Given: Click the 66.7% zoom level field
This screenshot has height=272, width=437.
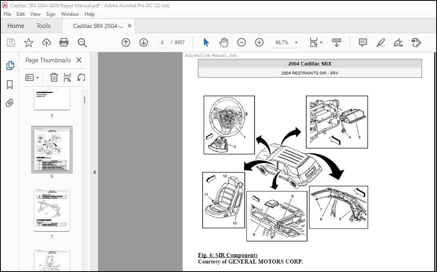Looking at the screenshot, I should click(282, 42).
